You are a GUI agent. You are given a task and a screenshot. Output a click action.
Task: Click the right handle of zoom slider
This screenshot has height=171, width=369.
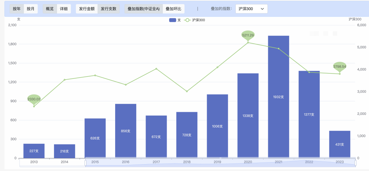coord(355,163)
